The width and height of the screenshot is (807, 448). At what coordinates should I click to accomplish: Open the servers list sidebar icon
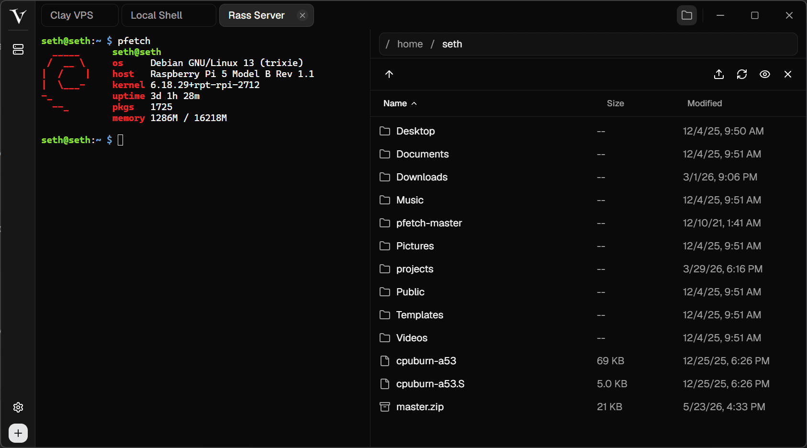(18, 49)
